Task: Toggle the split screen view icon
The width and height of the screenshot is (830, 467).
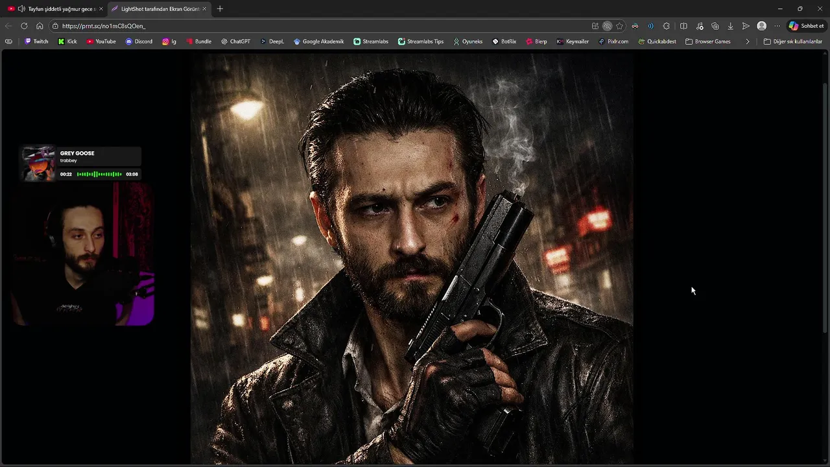Action: 683,26
